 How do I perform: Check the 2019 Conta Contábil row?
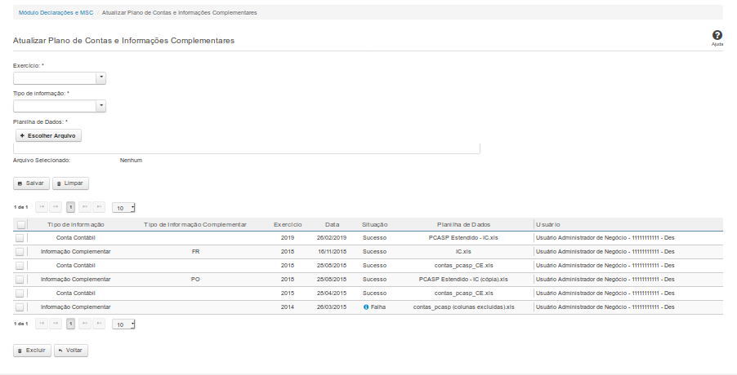point(20,238)
